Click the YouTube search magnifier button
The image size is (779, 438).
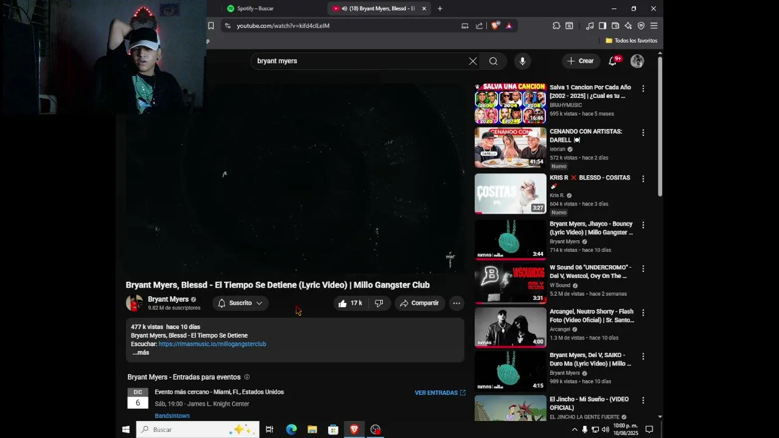click(494, 61)
